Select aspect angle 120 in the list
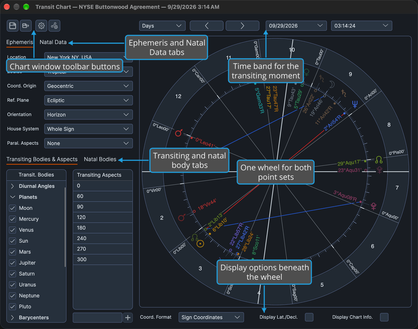The height and width of the screenshot is (329, 418). click(x=102, y=217)
